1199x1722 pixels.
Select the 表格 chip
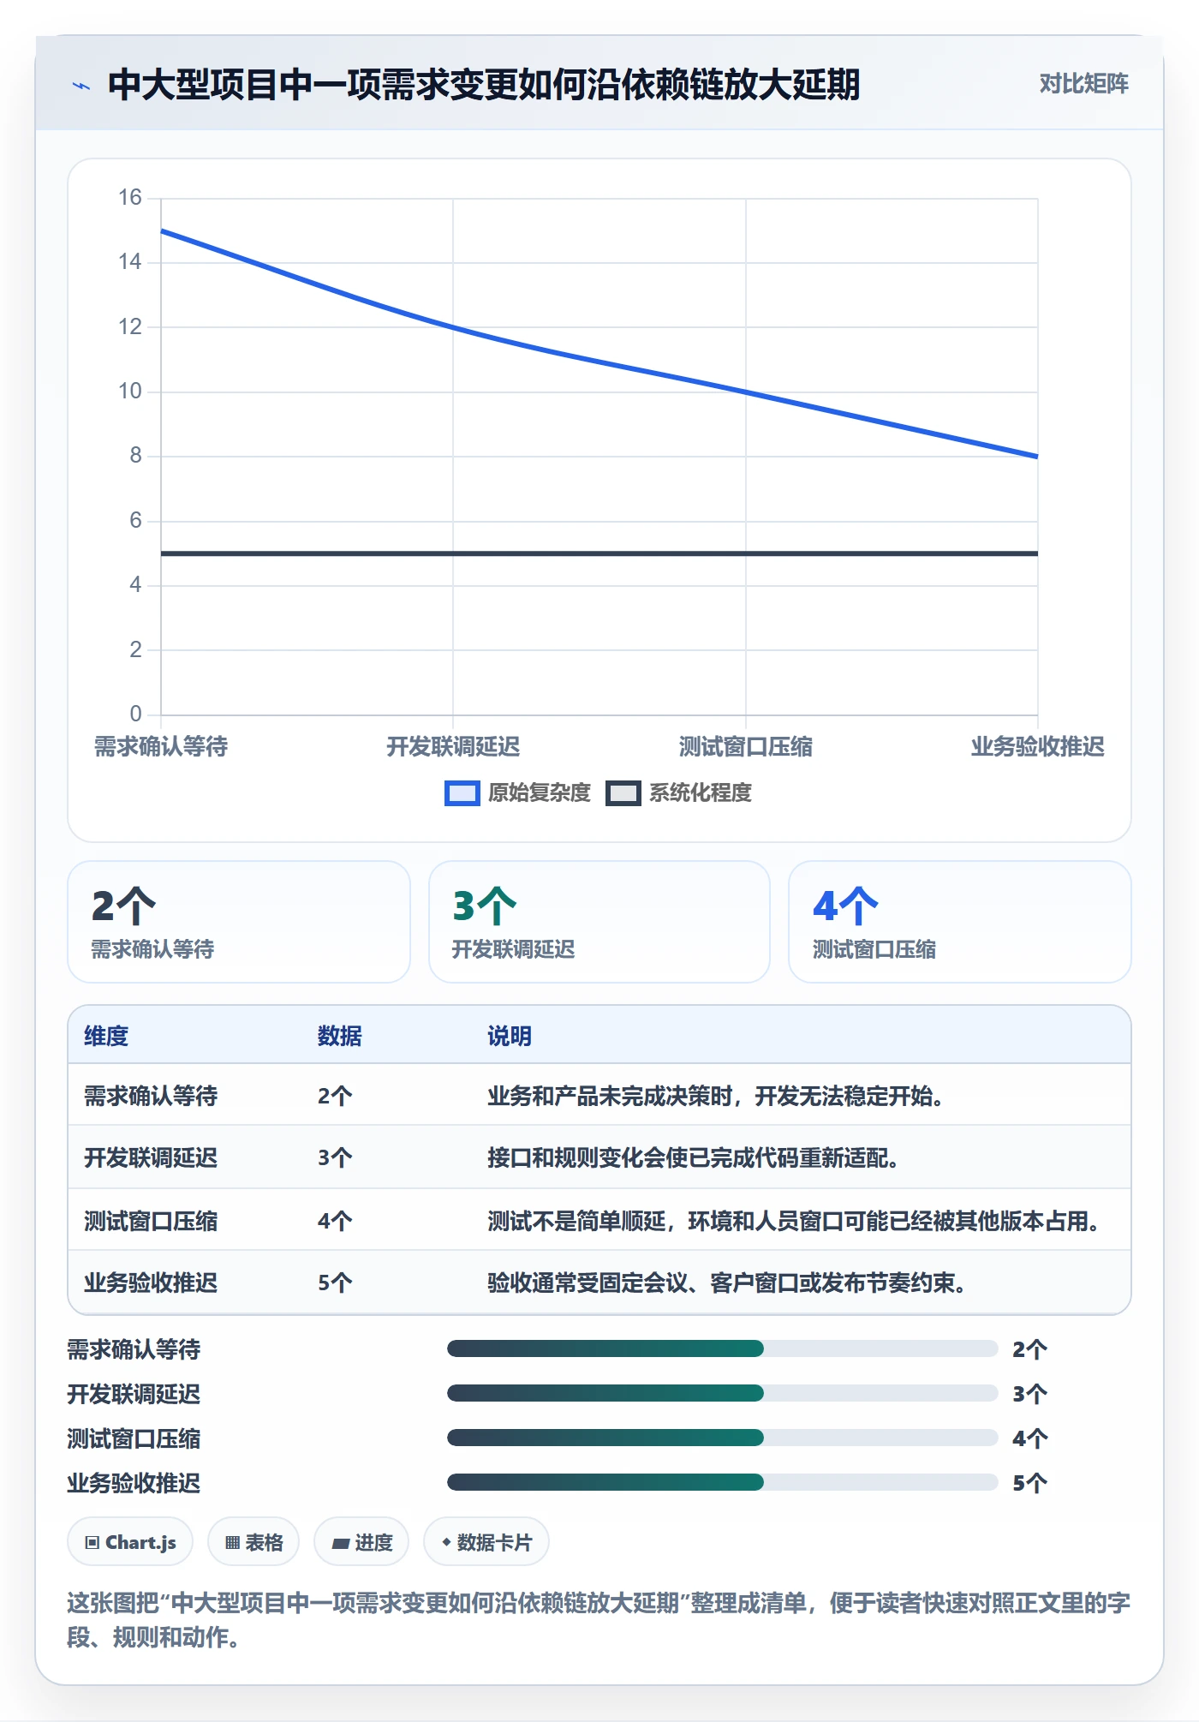click(x=254, y=1542)
